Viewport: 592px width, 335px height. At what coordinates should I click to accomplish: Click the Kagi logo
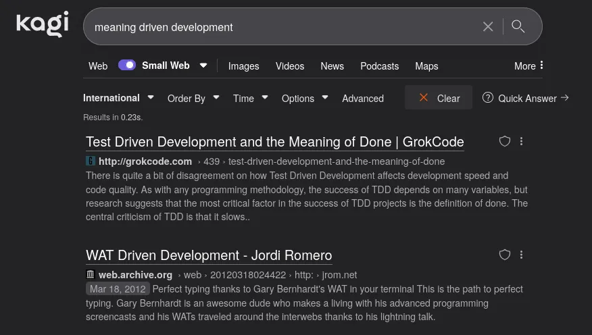(42, 25)
